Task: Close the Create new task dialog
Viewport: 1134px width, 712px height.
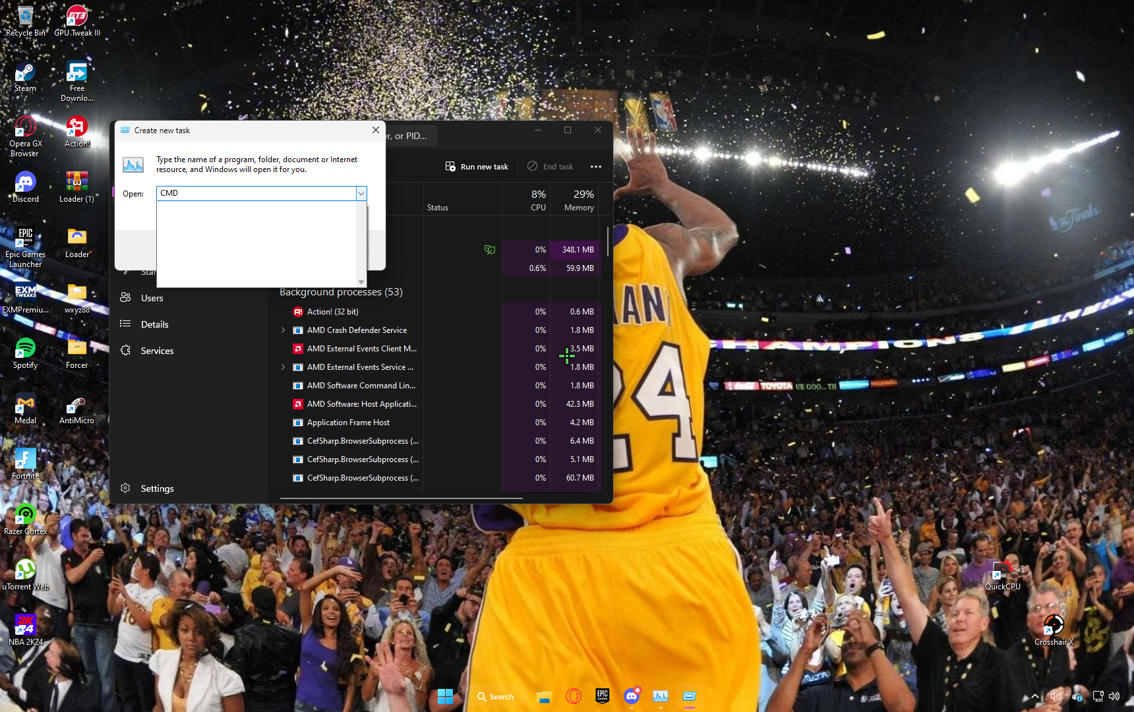Action: coord(376,131)
